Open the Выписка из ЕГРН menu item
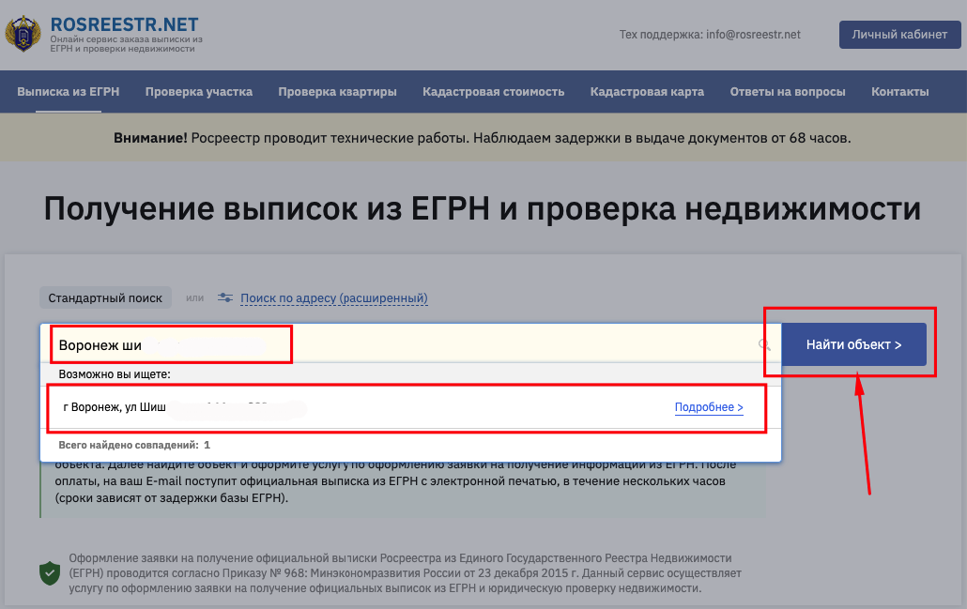967x609 pixels. pos(69,92)
